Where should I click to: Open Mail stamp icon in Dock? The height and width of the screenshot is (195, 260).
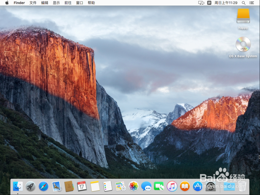(x=56, y=186)
